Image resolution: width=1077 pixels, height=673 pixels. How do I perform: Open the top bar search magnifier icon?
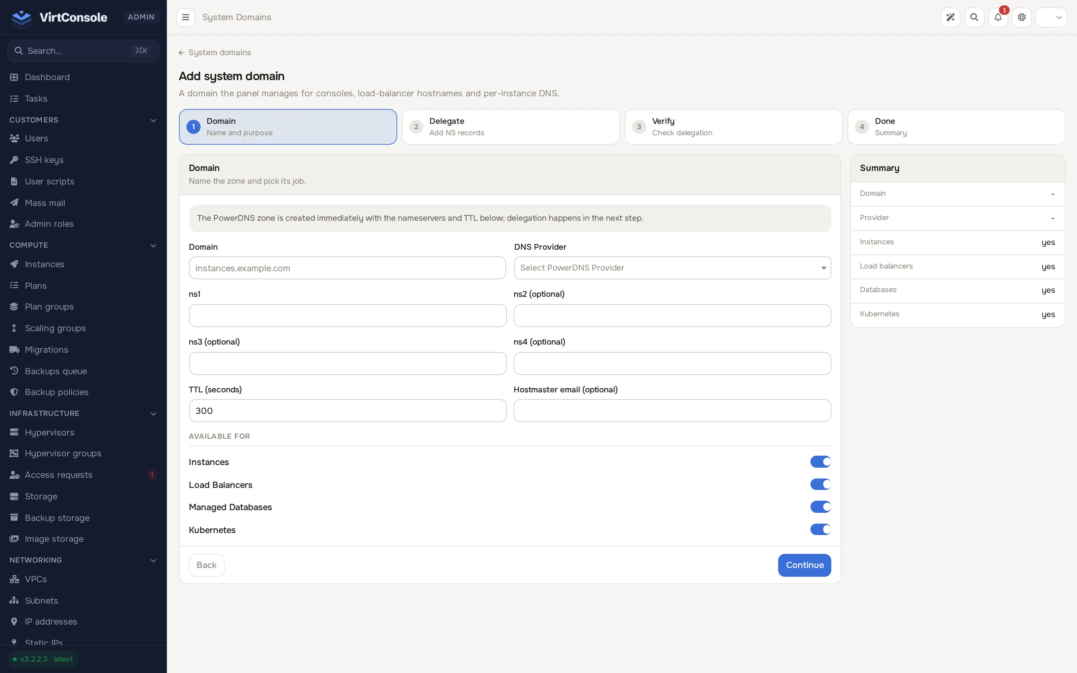[x=974, y=17]
